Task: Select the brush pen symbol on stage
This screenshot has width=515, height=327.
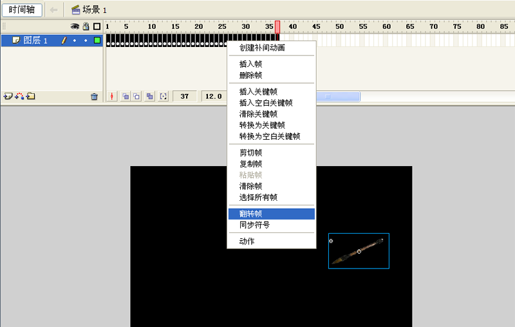Action: point(359,251)
